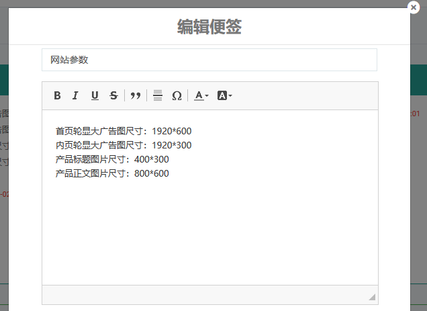The height and width of the screenshot is (311, 427).
Task: Open text color dropdown
Action: 201,95
